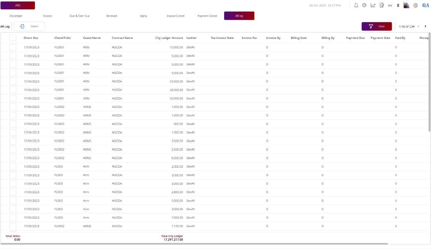Open the line chart statistics icon
Image resolution: width=431 pixels, height=249 pixels.
(x=373, y=5)
